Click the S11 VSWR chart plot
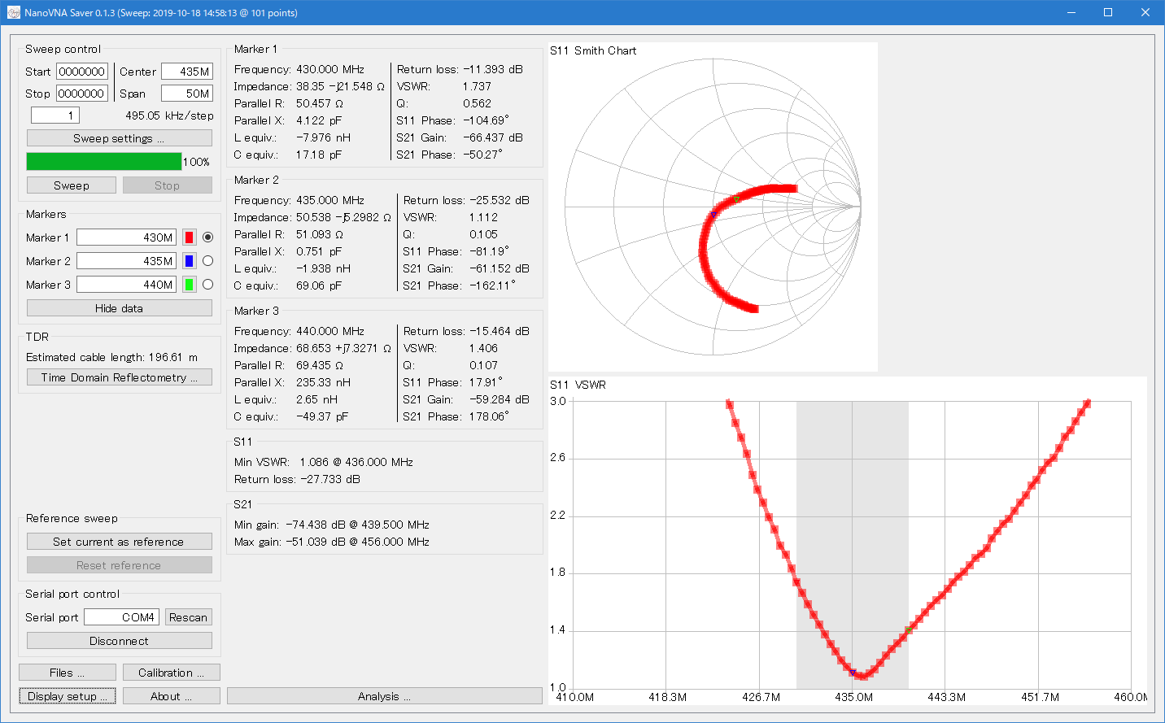The image size is (1165, 723). pos(849,540)
